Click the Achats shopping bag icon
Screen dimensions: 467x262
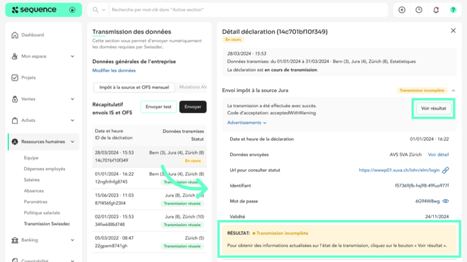click(15, 121)
